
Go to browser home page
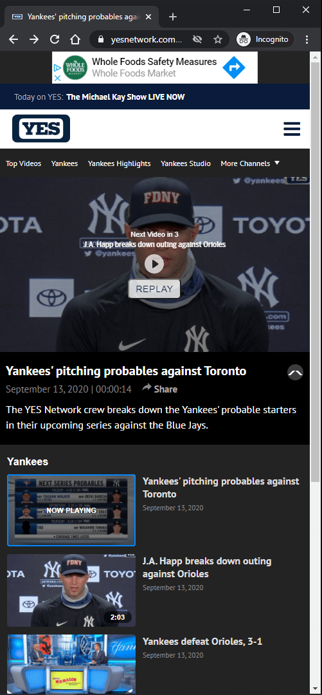pyautogui.click(x=75, y=39)
